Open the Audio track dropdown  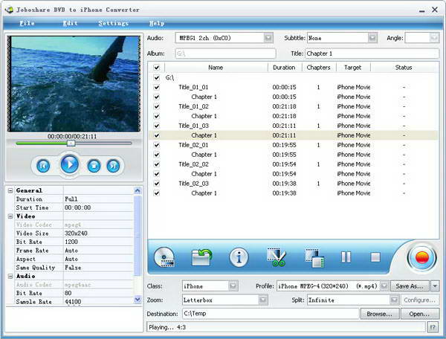(268, 37)
